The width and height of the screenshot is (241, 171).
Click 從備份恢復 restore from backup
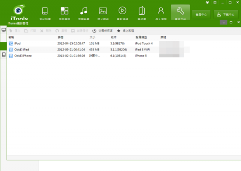(x=102, y=31)
